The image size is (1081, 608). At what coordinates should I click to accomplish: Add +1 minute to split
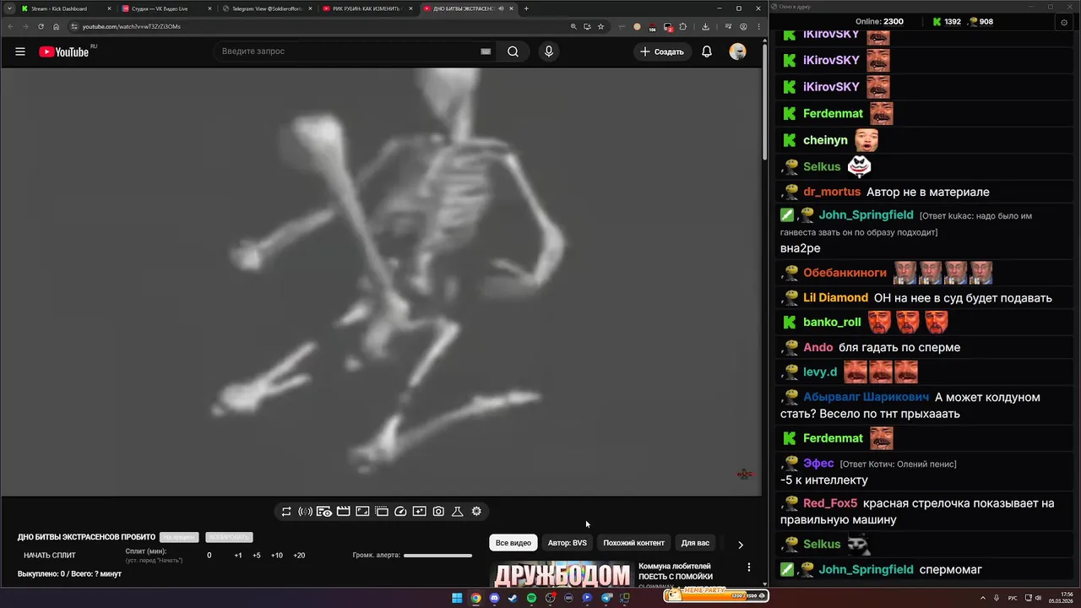tap(238, 556)
